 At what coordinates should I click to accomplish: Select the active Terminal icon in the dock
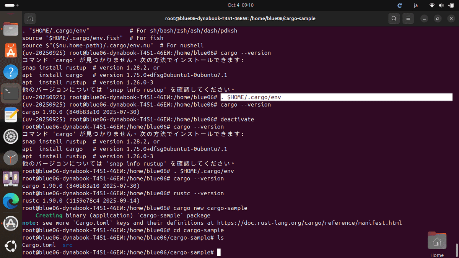point(10,92)
